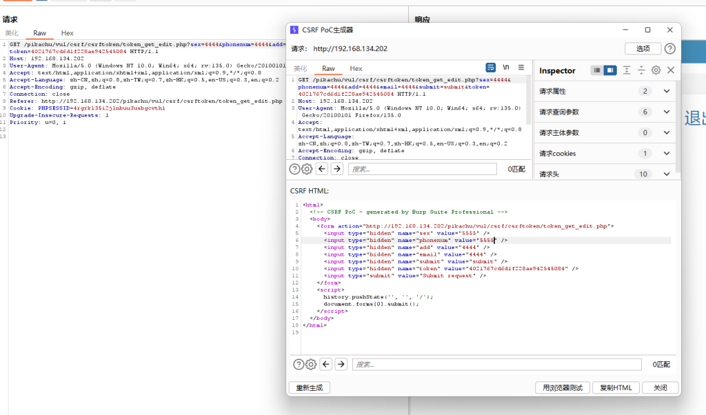Toggle show non-printable characters (\n) button
This screenshot has height=415, width=706.
[505, 68]
